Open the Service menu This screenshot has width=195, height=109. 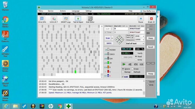pos(50,11)
